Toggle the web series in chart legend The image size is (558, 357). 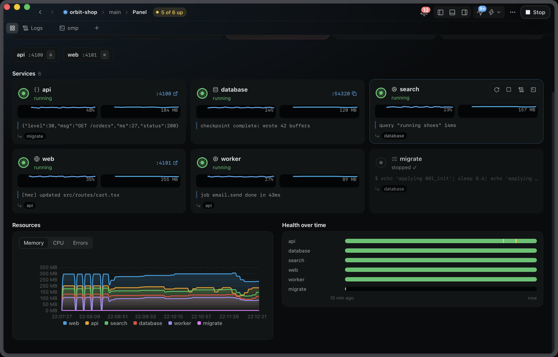click(71, 323)
